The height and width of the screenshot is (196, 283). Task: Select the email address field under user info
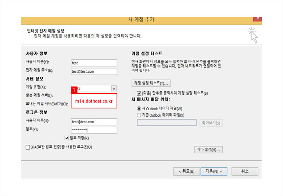pos(94,71)
